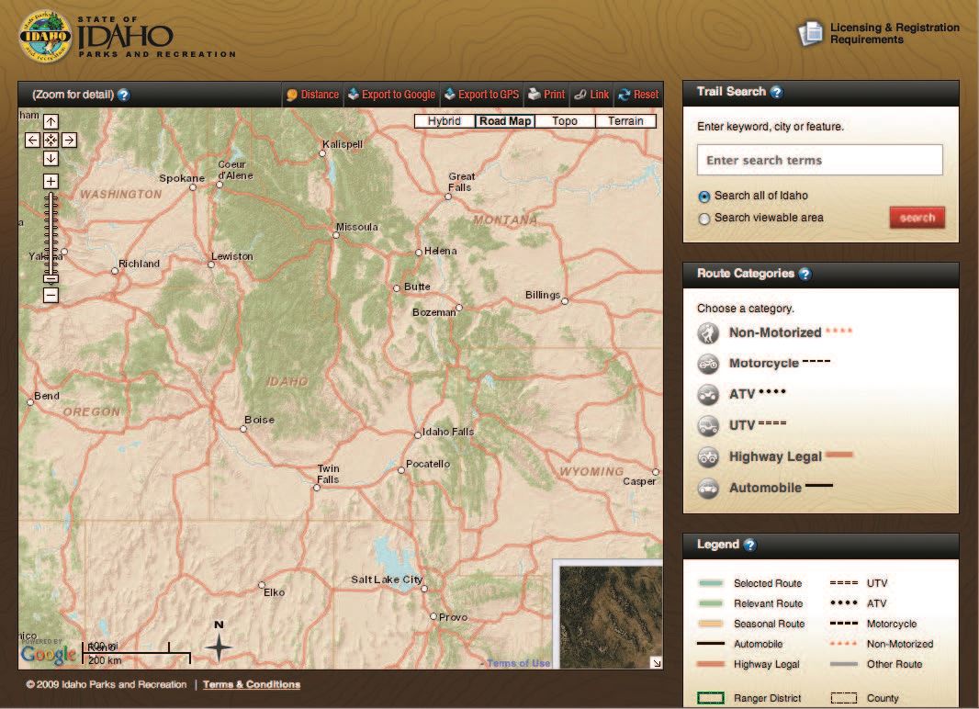This screenshot has width=979, height=709.
Task: Collapse the overview map corner arrow
Action: [x=657, y=663]
